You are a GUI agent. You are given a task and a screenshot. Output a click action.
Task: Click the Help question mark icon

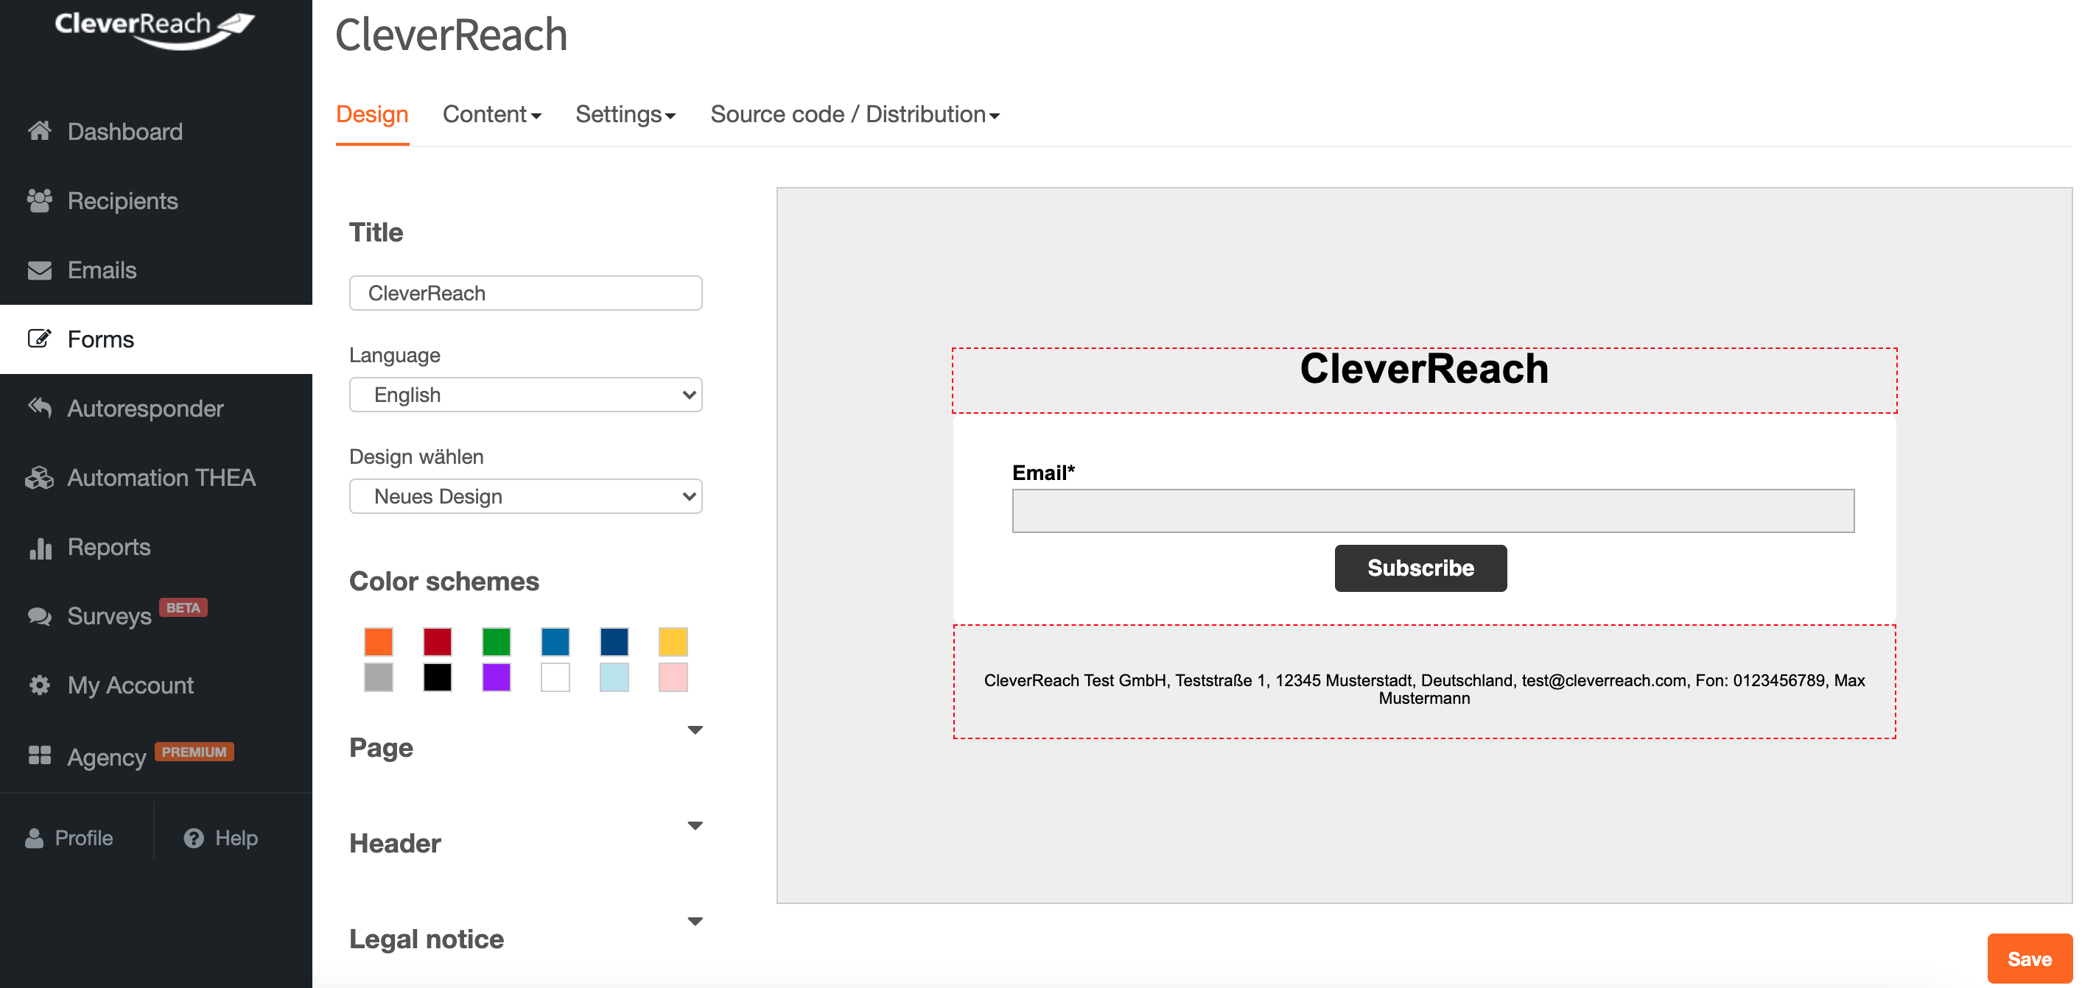(x=193, y=838)
